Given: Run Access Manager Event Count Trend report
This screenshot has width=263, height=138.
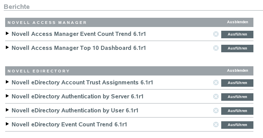Looking at the screenshot, I should point(237,34).
